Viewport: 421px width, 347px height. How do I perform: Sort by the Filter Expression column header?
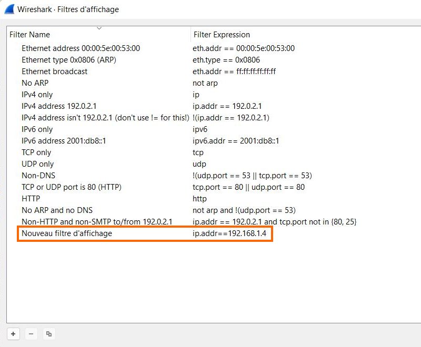222,35
